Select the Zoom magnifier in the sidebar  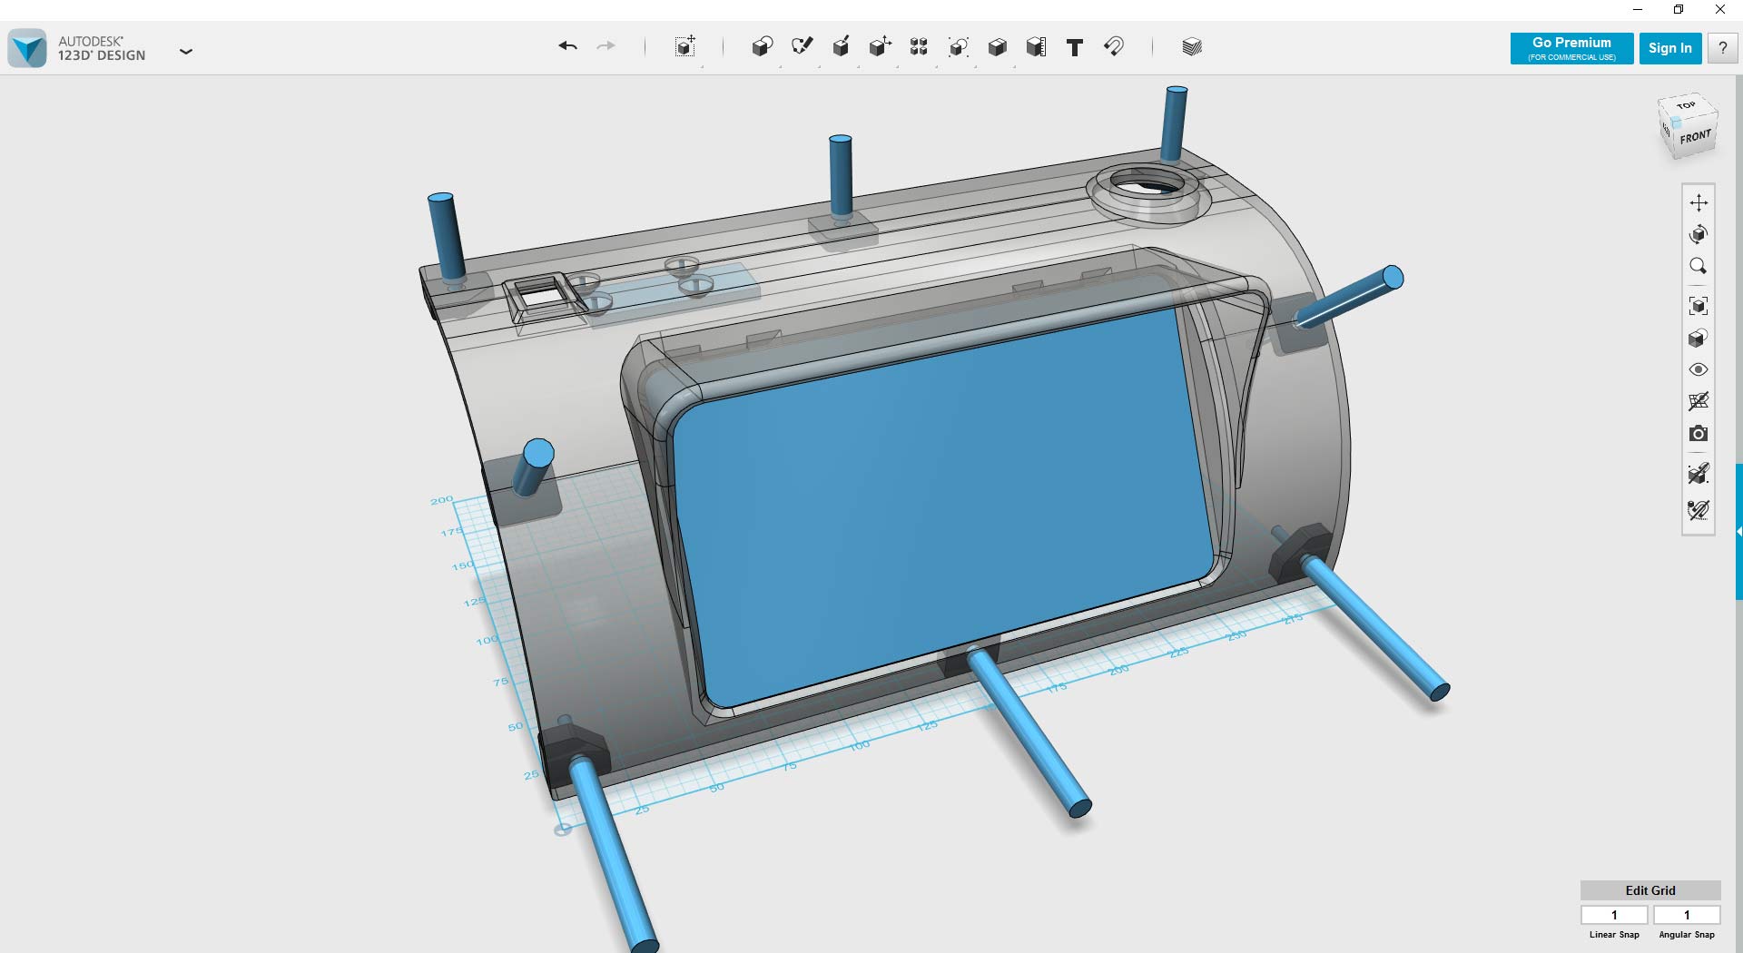[x=1700, y=266]
